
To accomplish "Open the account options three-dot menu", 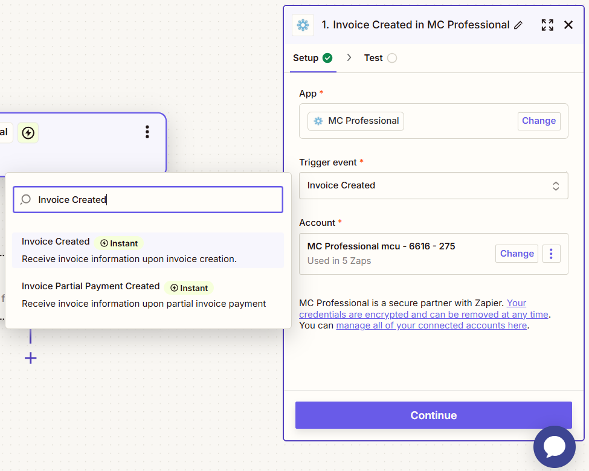I will tap(551, 254).
